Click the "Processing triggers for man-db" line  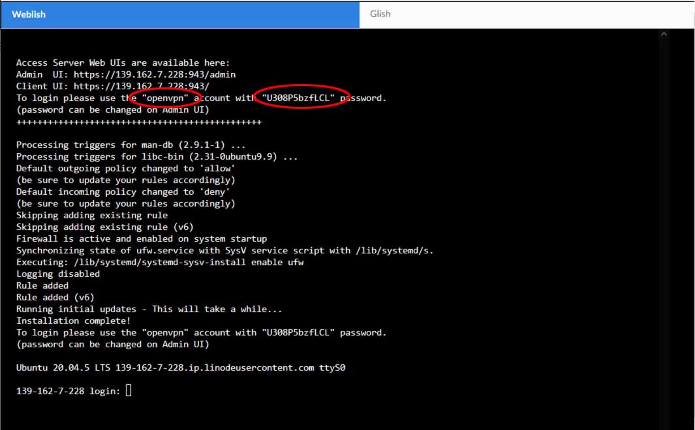click(x=131, y=145)
